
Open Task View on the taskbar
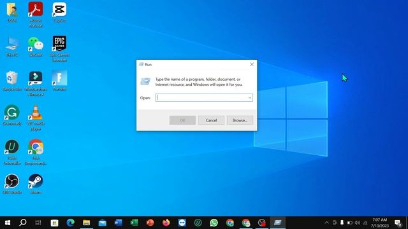point(38,223)
